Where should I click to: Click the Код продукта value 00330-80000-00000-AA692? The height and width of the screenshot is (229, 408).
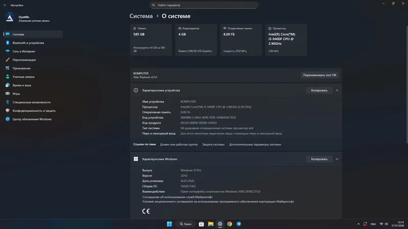coord(198,123)
